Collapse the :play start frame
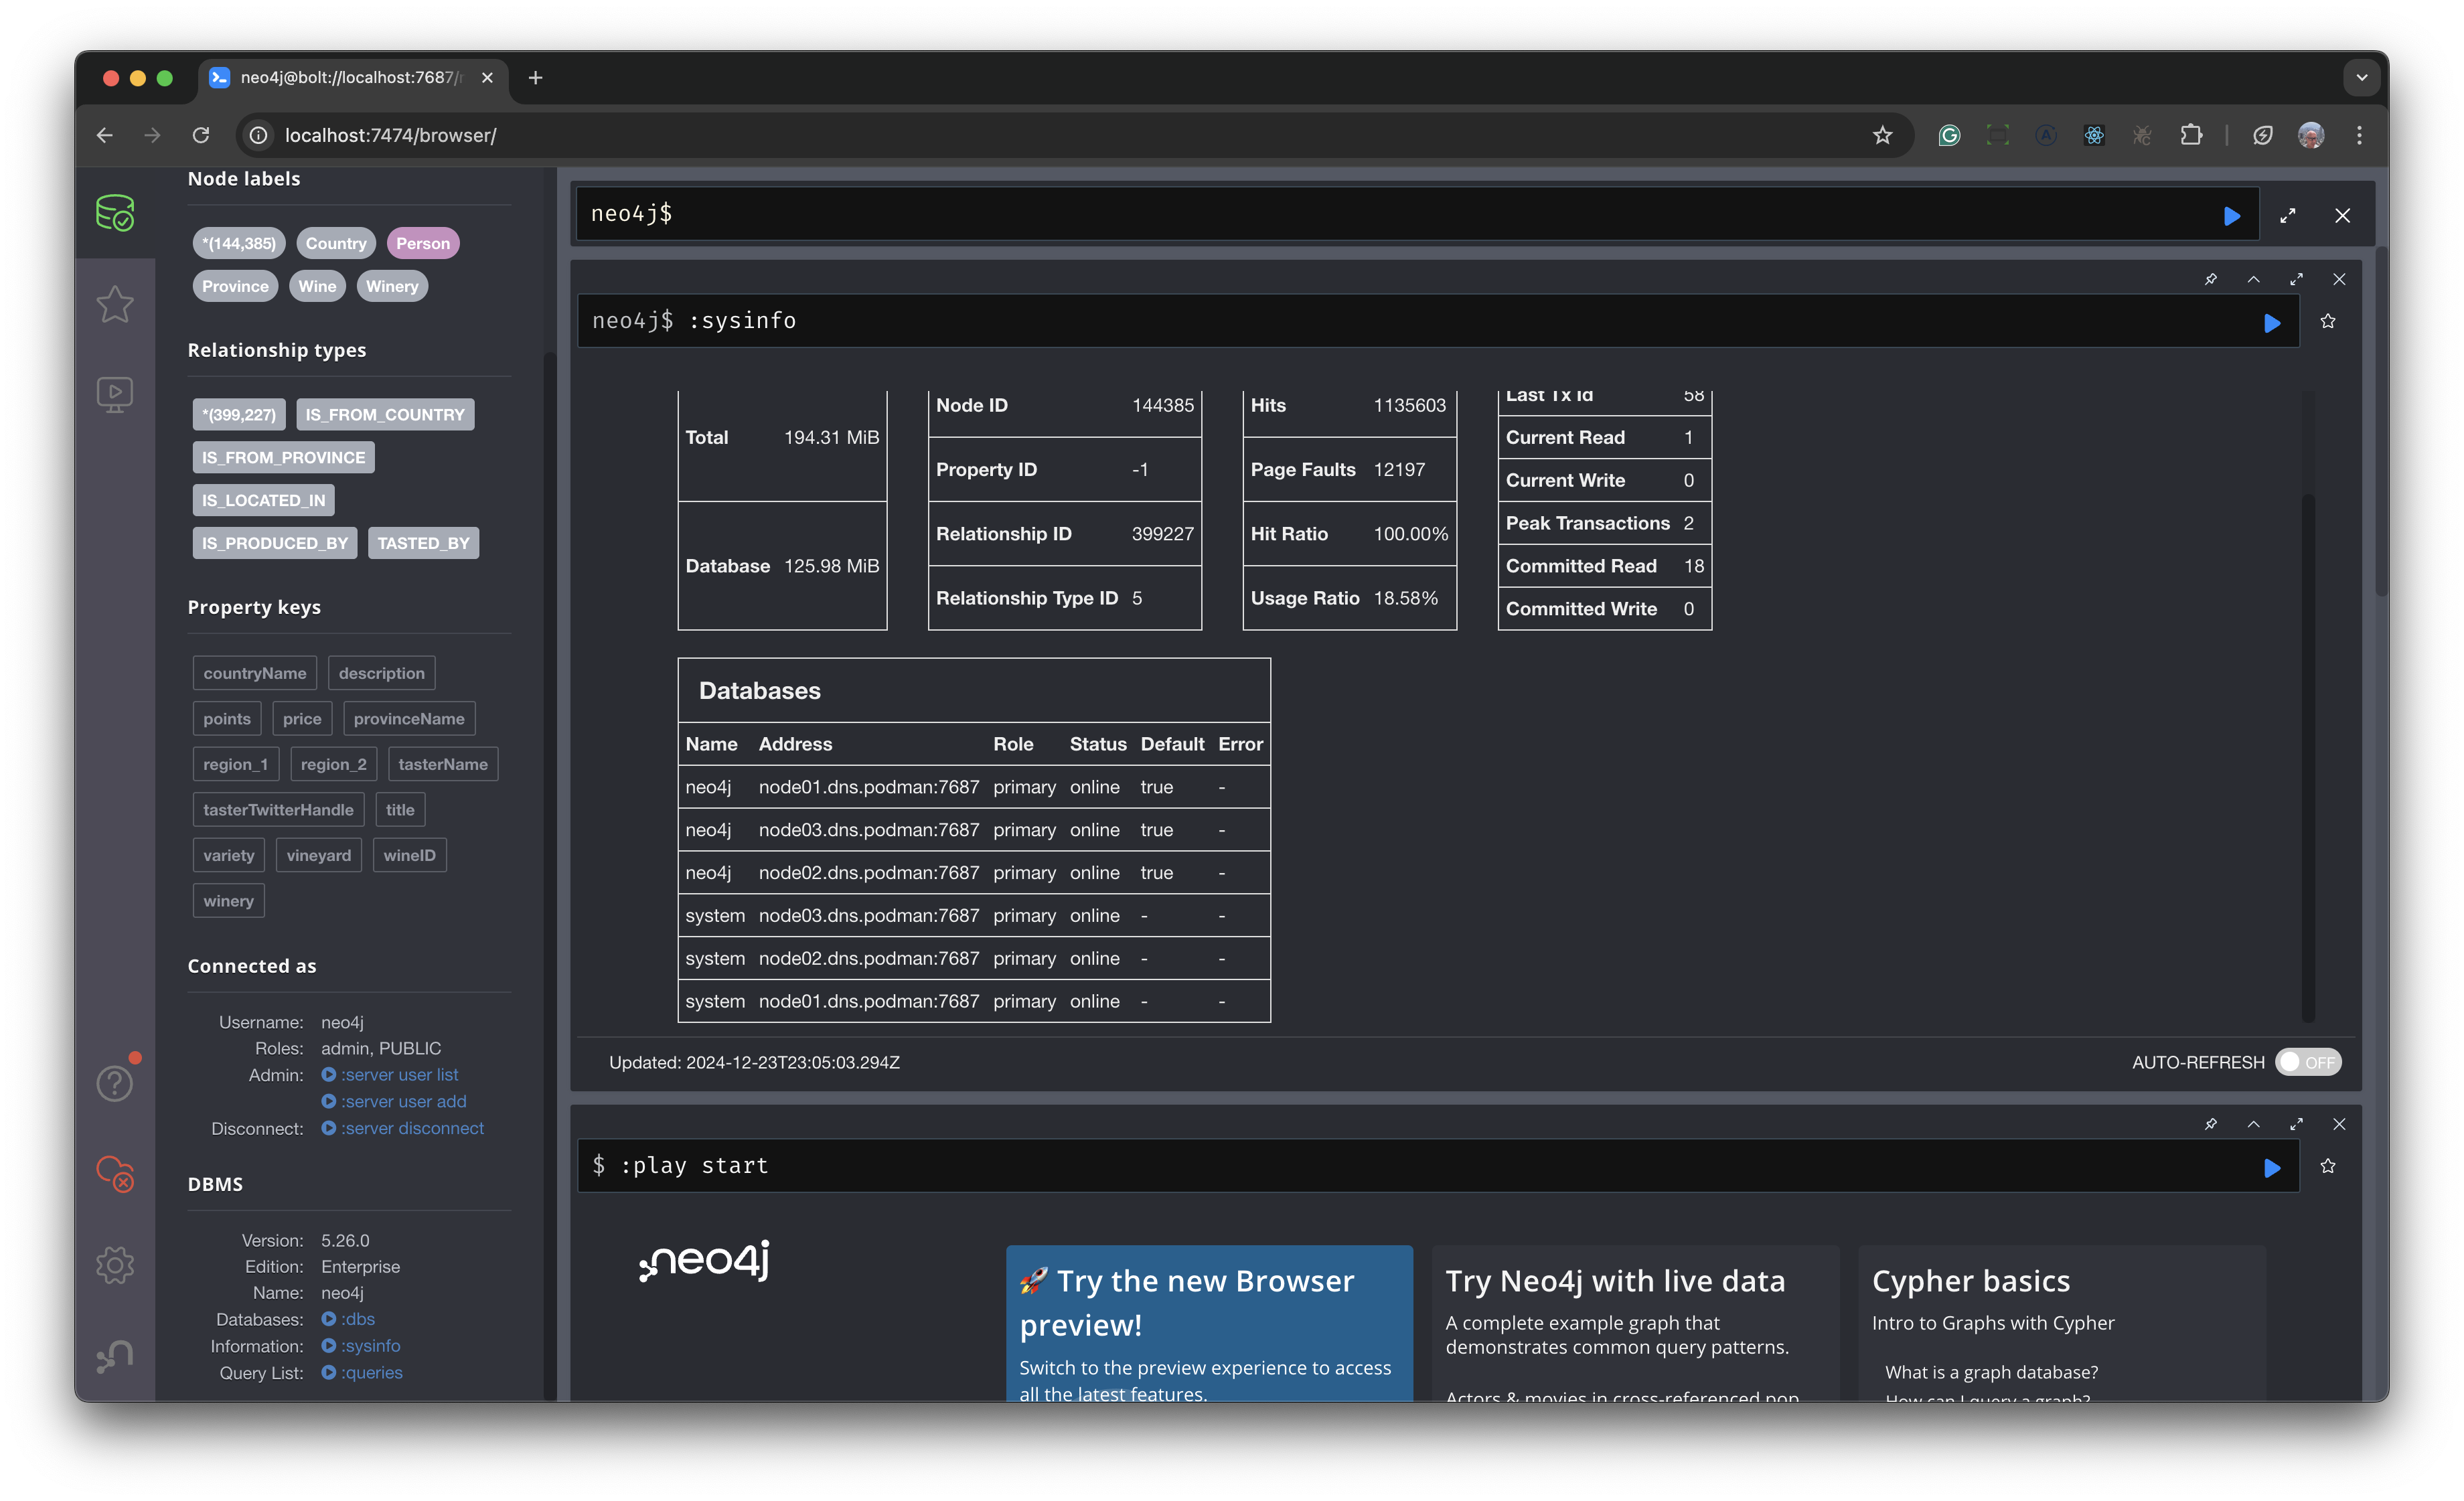2464x1501 pixels. 2253,1124
